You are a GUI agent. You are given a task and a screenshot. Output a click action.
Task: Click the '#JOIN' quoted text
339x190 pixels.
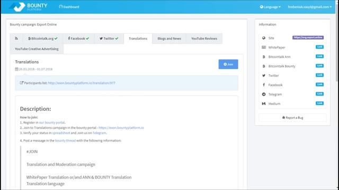tap(32, 151)
